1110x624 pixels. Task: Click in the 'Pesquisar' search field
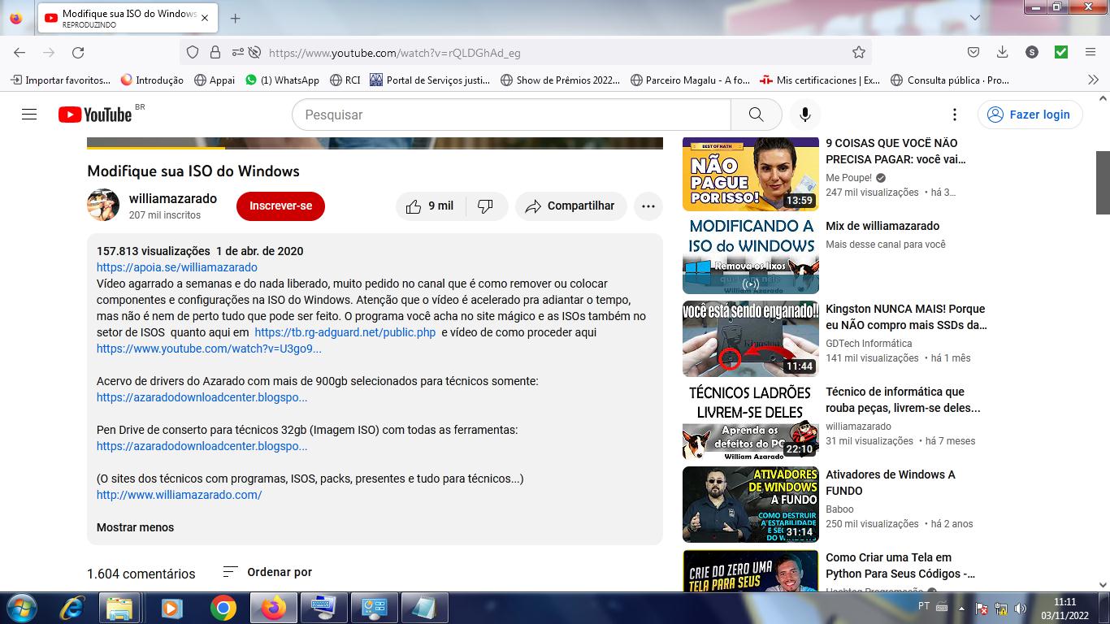click(x=512, y=115)
